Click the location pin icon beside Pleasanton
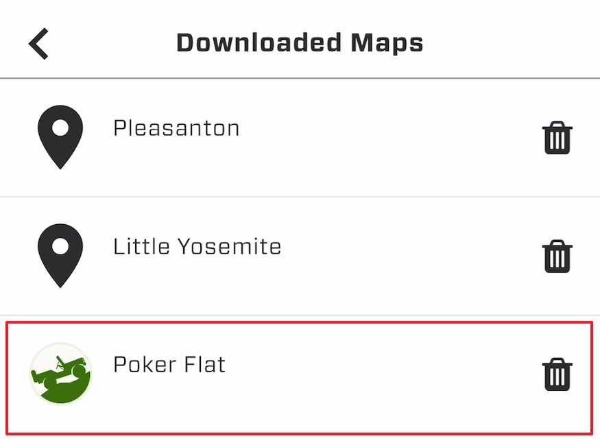Viewport: 600px width, 447px height. click(x=60, y=137)
